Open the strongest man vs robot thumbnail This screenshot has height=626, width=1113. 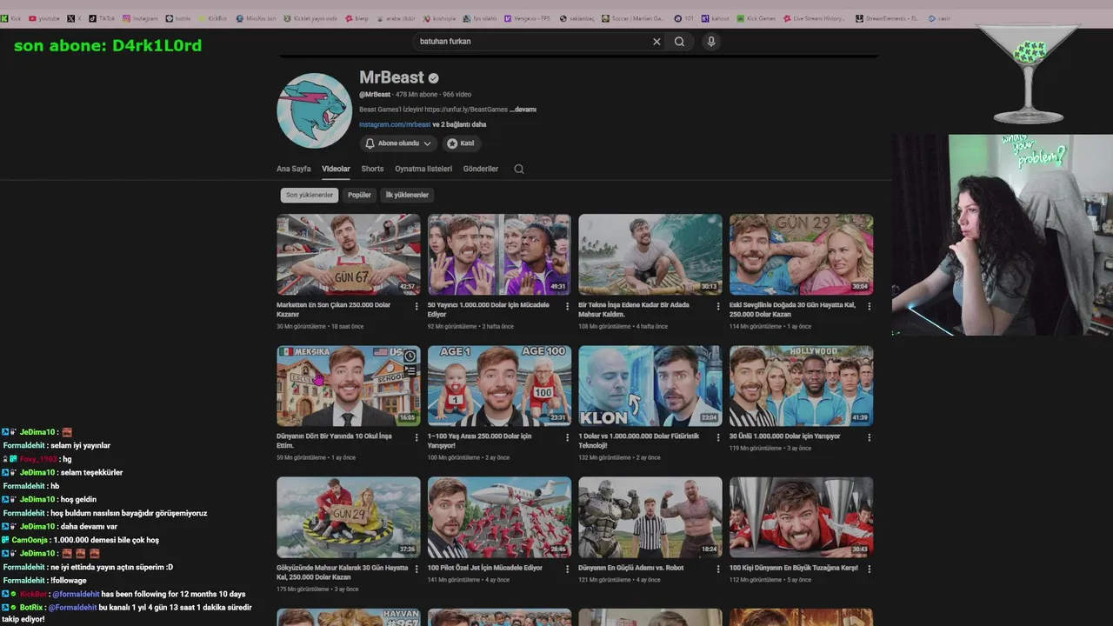pyautogui.click(x=650, y=516)
